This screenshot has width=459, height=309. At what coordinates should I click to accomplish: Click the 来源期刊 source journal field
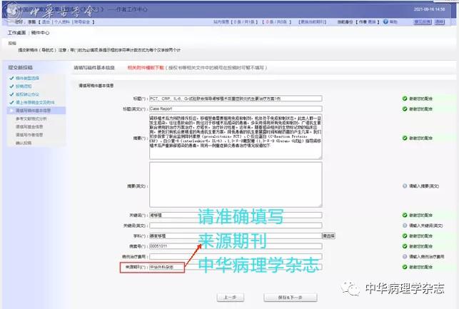[236, 267]
